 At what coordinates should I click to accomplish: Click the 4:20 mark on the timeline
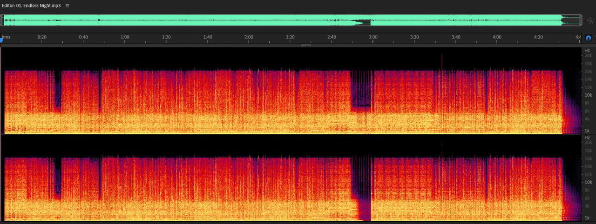[x=538, y=37]
